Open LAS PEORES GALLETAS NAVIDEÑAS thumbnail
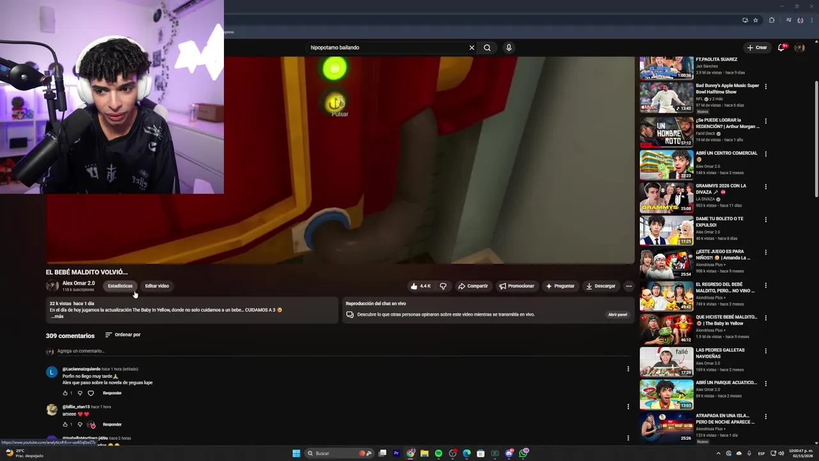 (x=666, y=360)
